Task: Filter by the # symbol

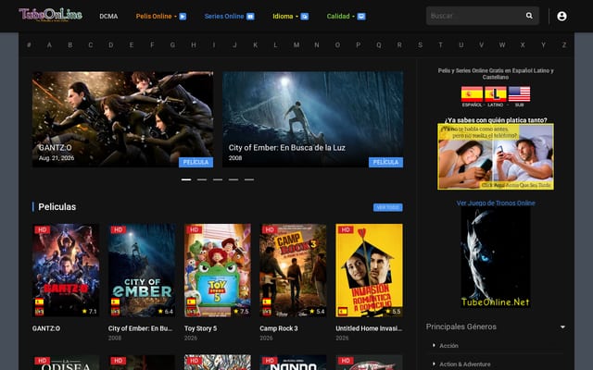Action: tap(29, 45)
